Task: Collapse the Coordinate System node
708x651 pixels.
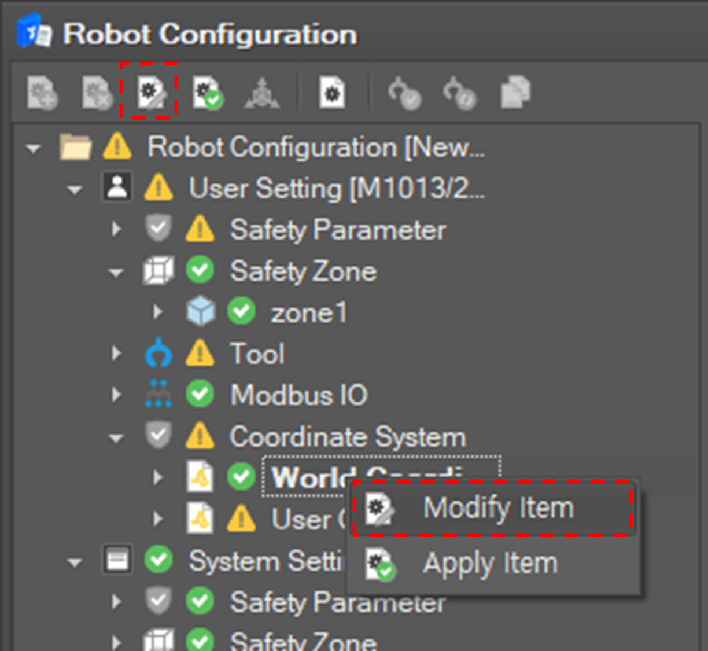Action: 116,438
